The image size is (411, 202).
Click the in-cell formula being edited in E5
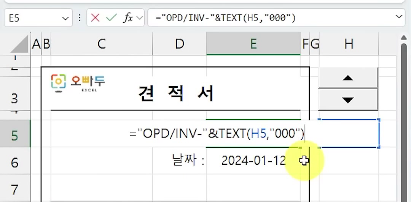(x=217, y=134)
